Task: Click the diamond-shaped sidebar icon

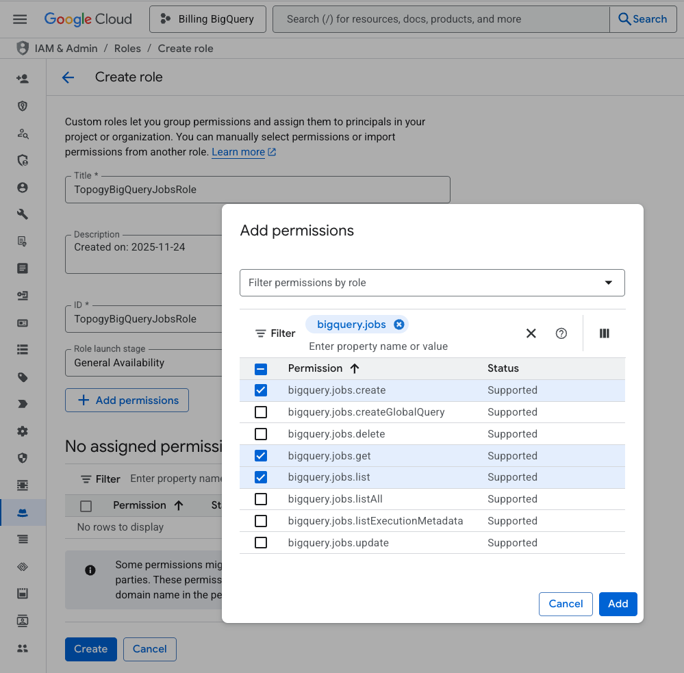Action: 22,567
